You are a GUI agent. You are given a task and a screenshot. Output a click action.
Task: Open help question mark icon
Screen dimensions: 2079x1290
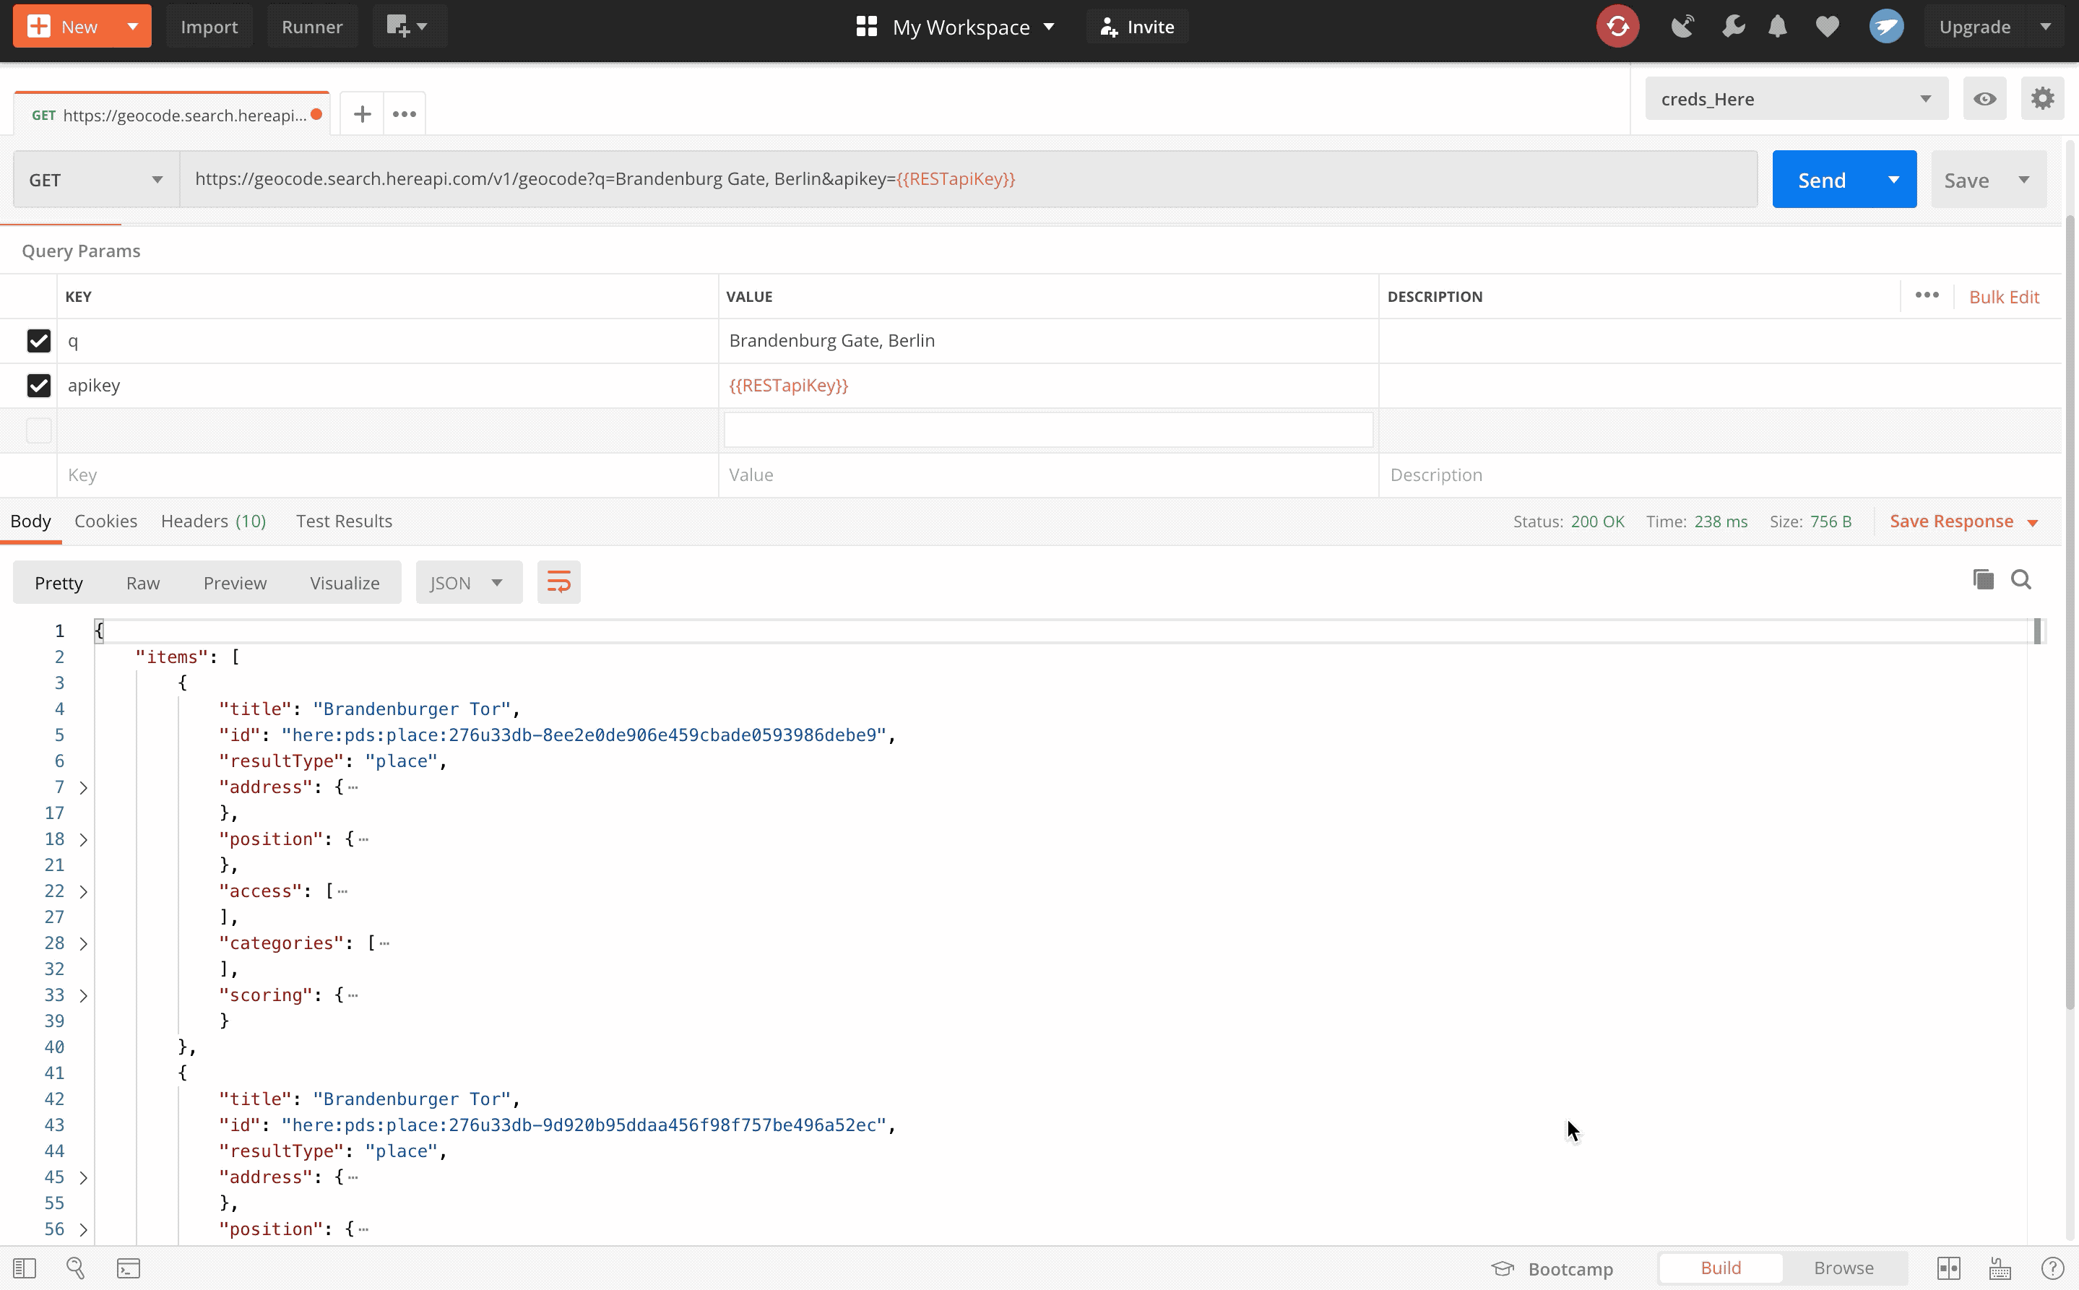tap(2052, 1268)
